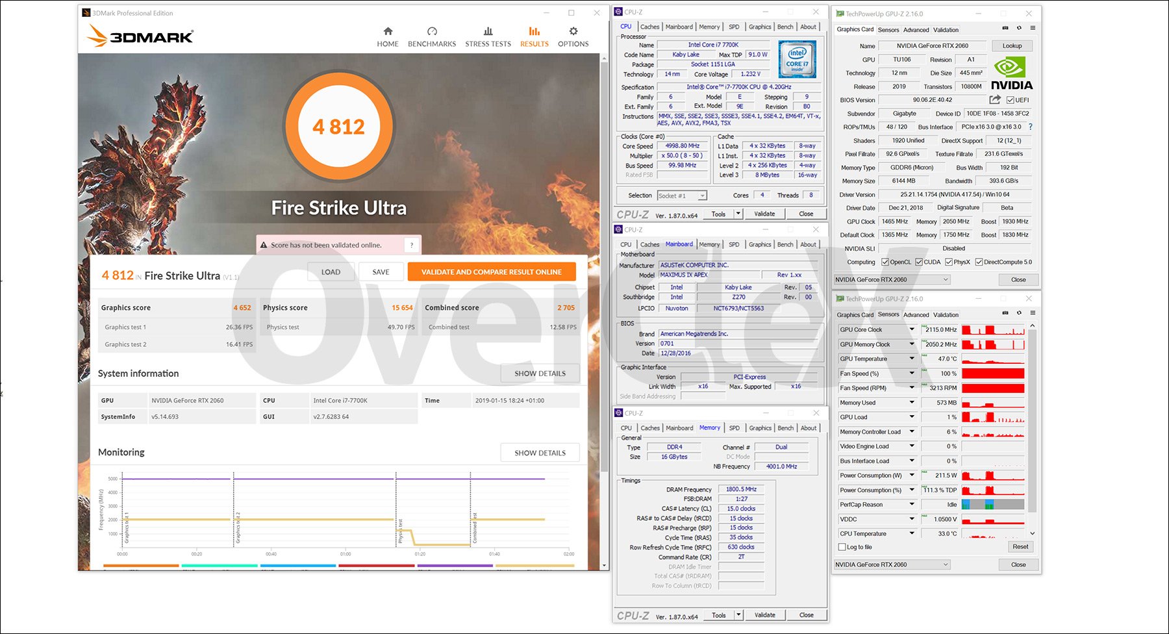Open the hamburger menu in GPU-Z Graphics Card window
This screenshot has width=1169, height=634.
coord(1033,28)
